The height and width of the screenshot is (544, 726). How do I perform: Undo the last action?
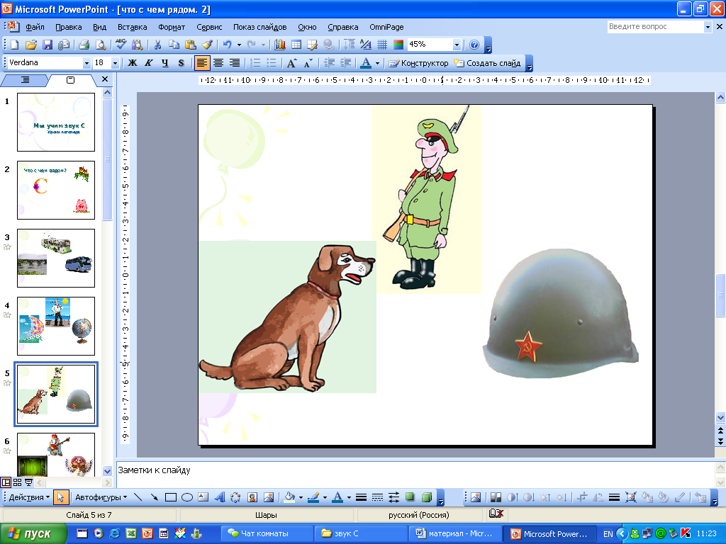[x=227, y=45]
